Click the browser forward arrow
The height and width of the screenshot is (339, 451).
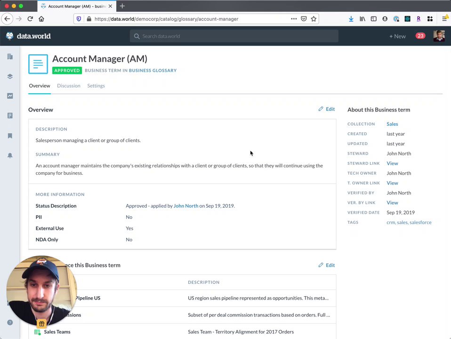pos(19,19)
